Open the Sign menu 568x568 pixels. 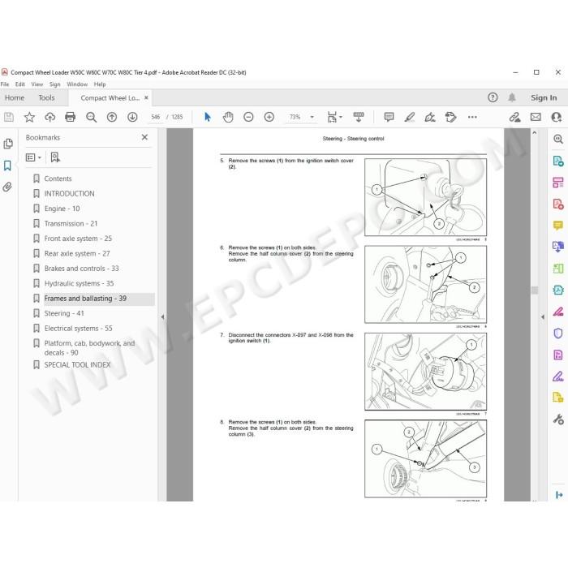click(x=54, y=84)
